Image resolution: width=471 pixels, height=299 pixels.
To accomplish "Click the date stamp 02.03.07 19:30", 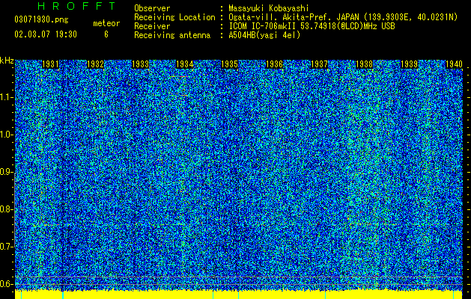I will [x=46, y=34].
